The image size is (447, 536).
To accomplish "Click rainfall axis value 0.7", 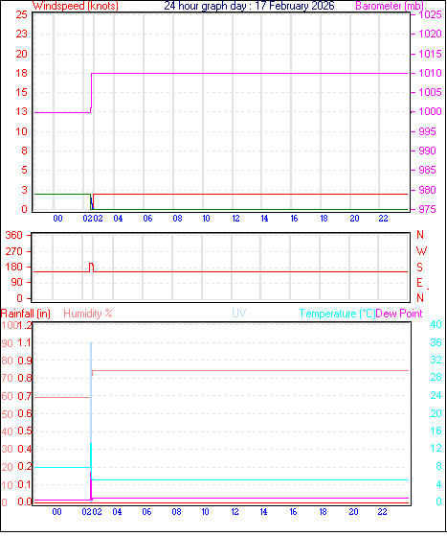I will coord(24,396).
